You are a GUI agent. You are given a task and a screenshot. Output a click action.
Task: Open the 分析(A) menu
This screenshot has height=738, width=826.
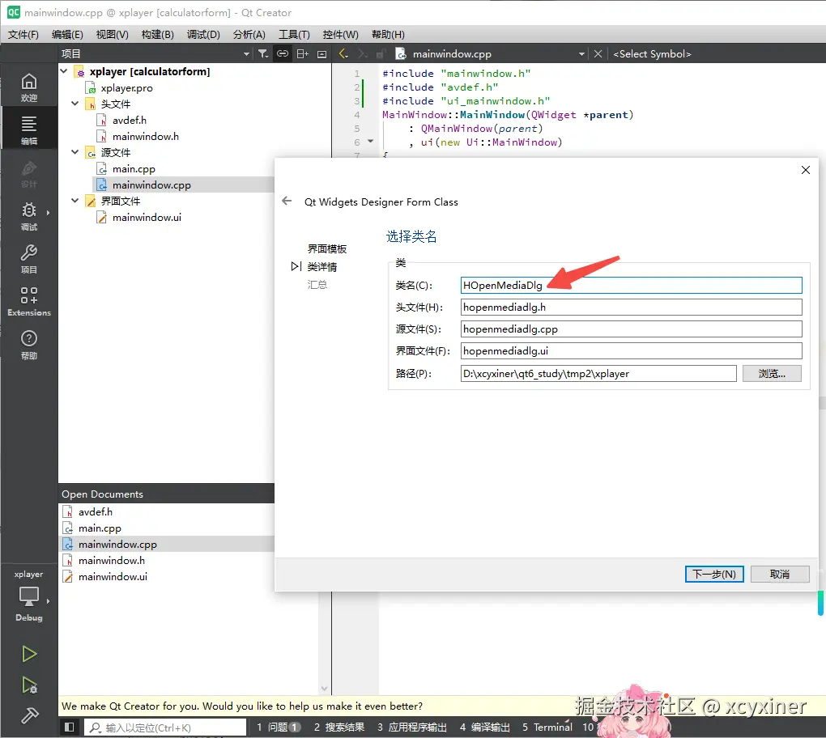pyautogui.click(x=249, y=34)
